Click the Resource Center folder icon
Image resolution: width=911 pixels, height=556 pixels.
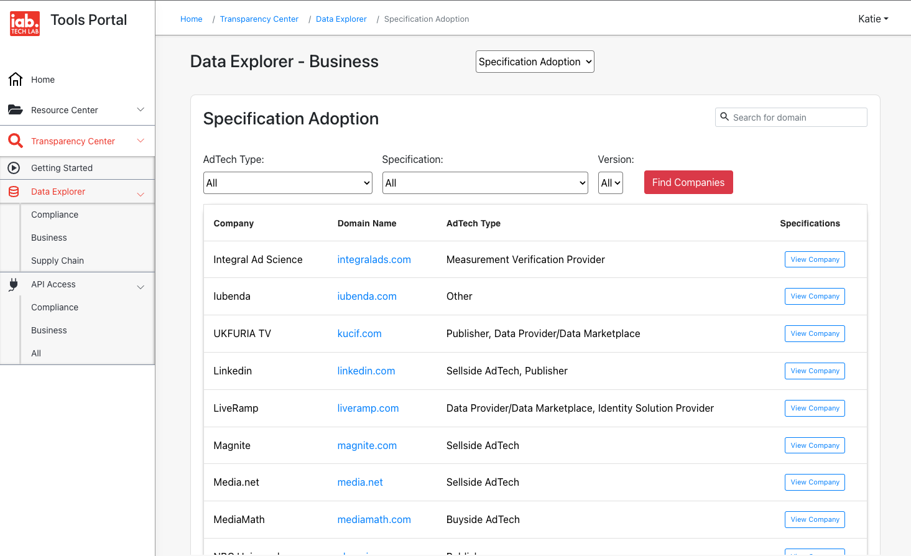(x=16, y=109)
